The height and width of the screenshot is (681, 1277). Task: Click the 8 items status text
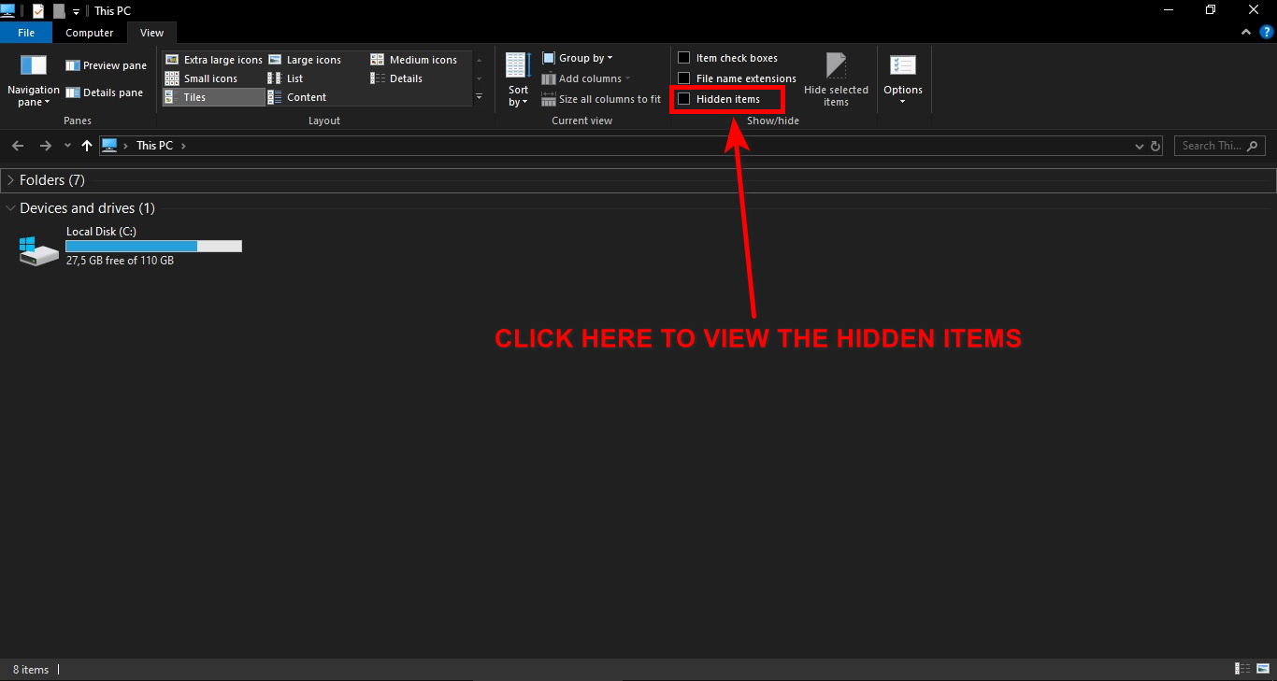click(x=31, y=670)
